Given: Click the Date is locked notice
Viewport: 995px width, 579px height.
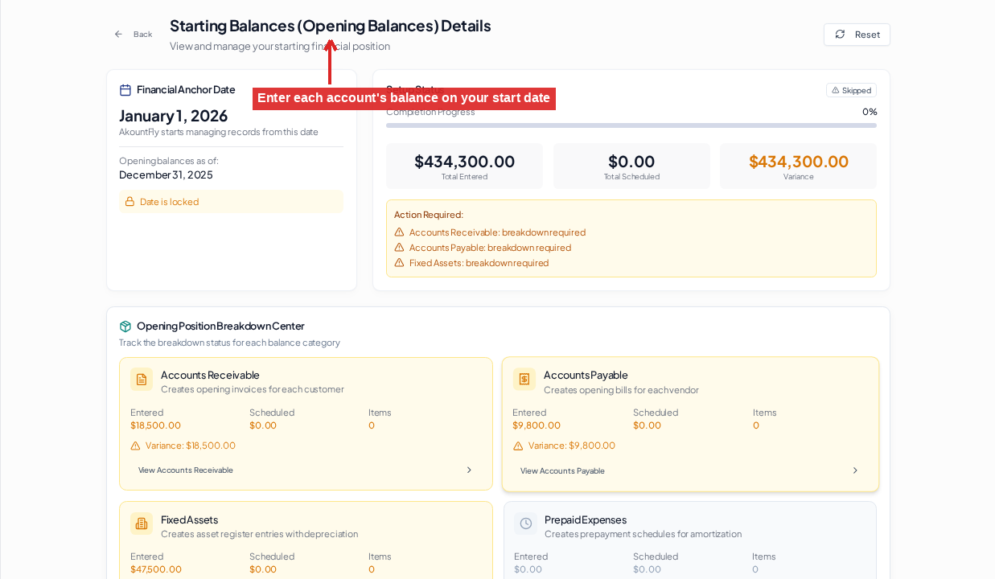Looking at the screenshot, I should [x=231, y=202].
